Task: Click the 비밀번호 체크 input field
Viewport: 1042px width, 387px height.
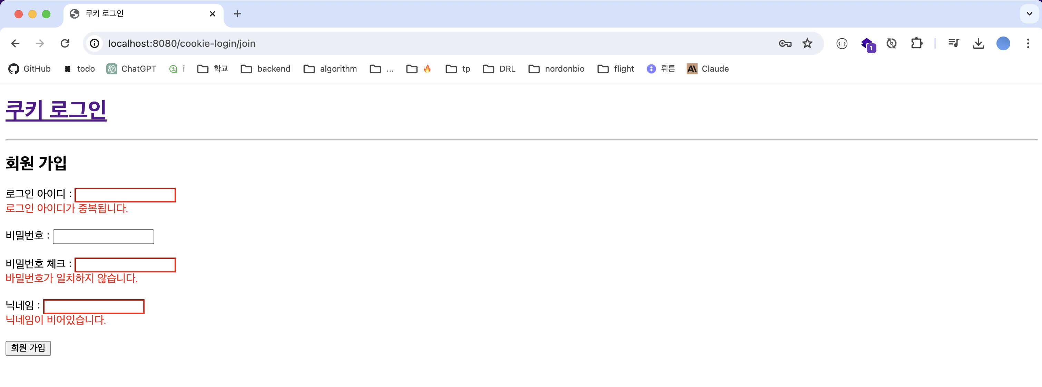Action: pos(125,265)
